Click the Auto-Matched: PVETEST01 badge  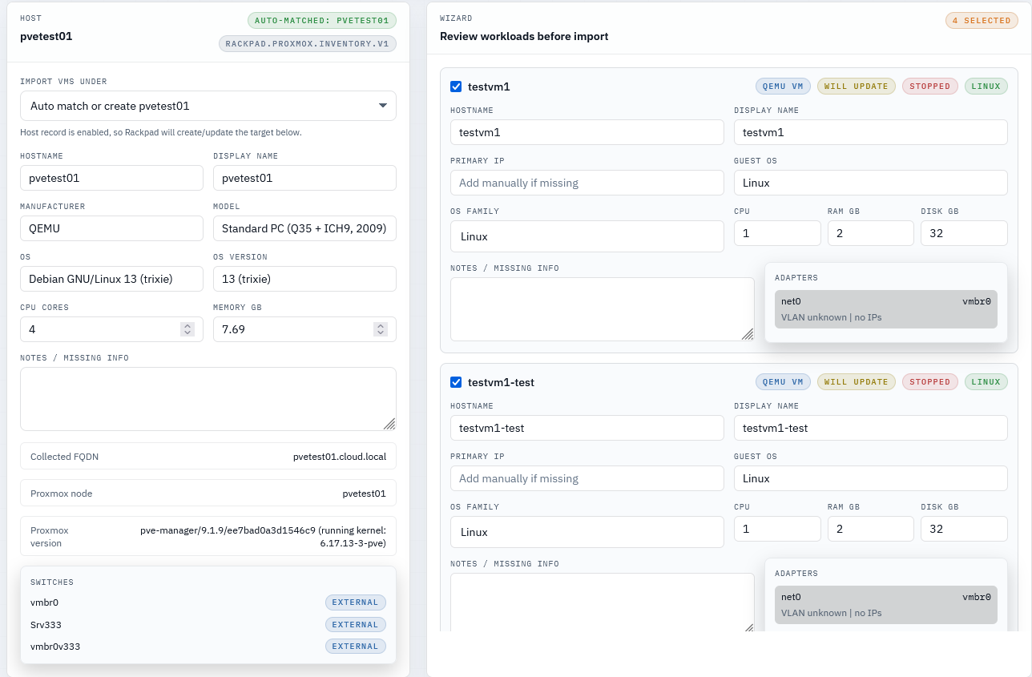point(322,21)
